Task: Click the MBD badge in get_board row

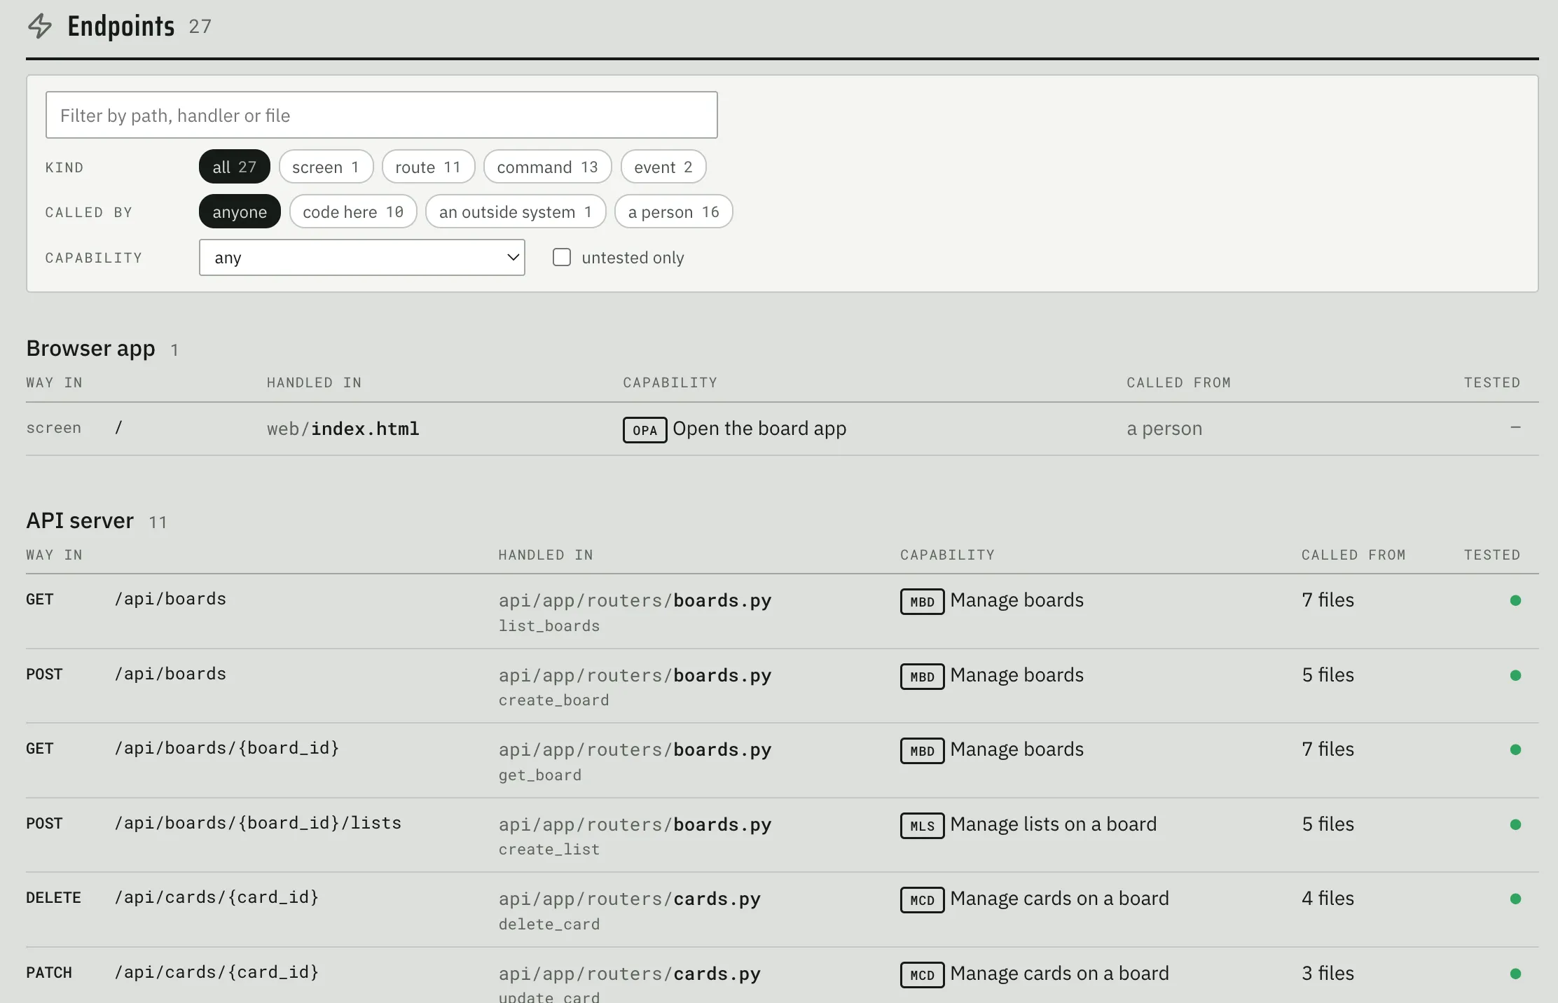Action: (922, 751)
